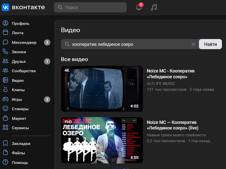Click the 4:02 duration label
Image resolution: width=226 pixels, height=169 pixels.
coord(134,106)
